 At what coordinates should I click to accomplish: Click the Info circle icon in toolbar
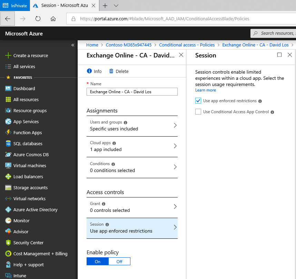89,71
